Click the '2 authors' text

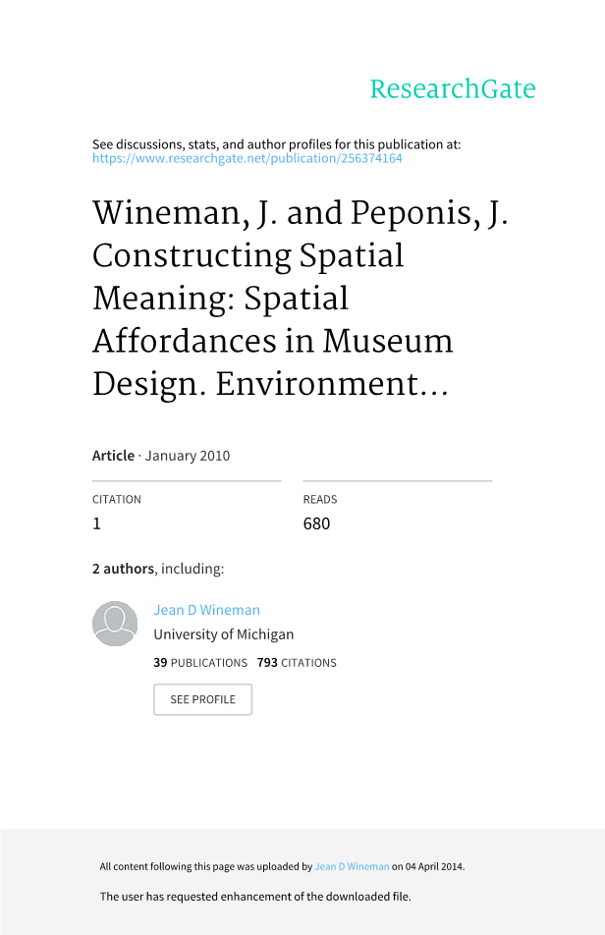[x=123, y=569]
